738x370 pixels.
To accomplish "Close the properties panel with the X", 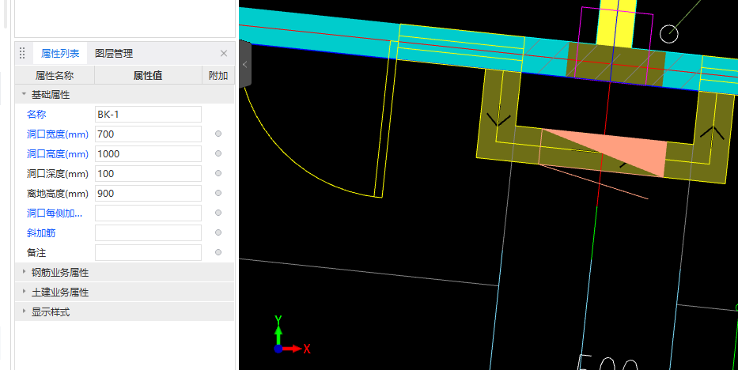I will (224, 54).
